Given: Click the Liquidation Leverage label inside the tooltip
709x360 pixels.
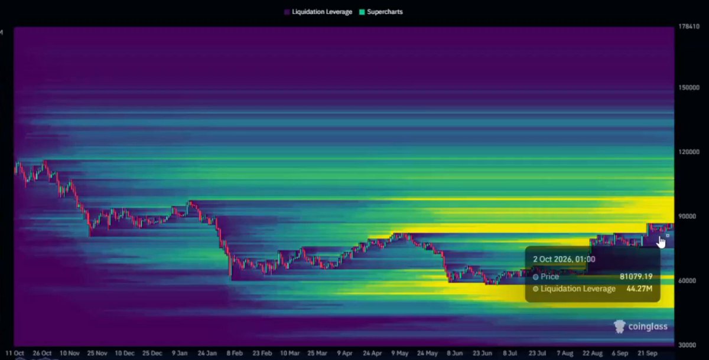Looking at the screenshot, I should (578, 289).
